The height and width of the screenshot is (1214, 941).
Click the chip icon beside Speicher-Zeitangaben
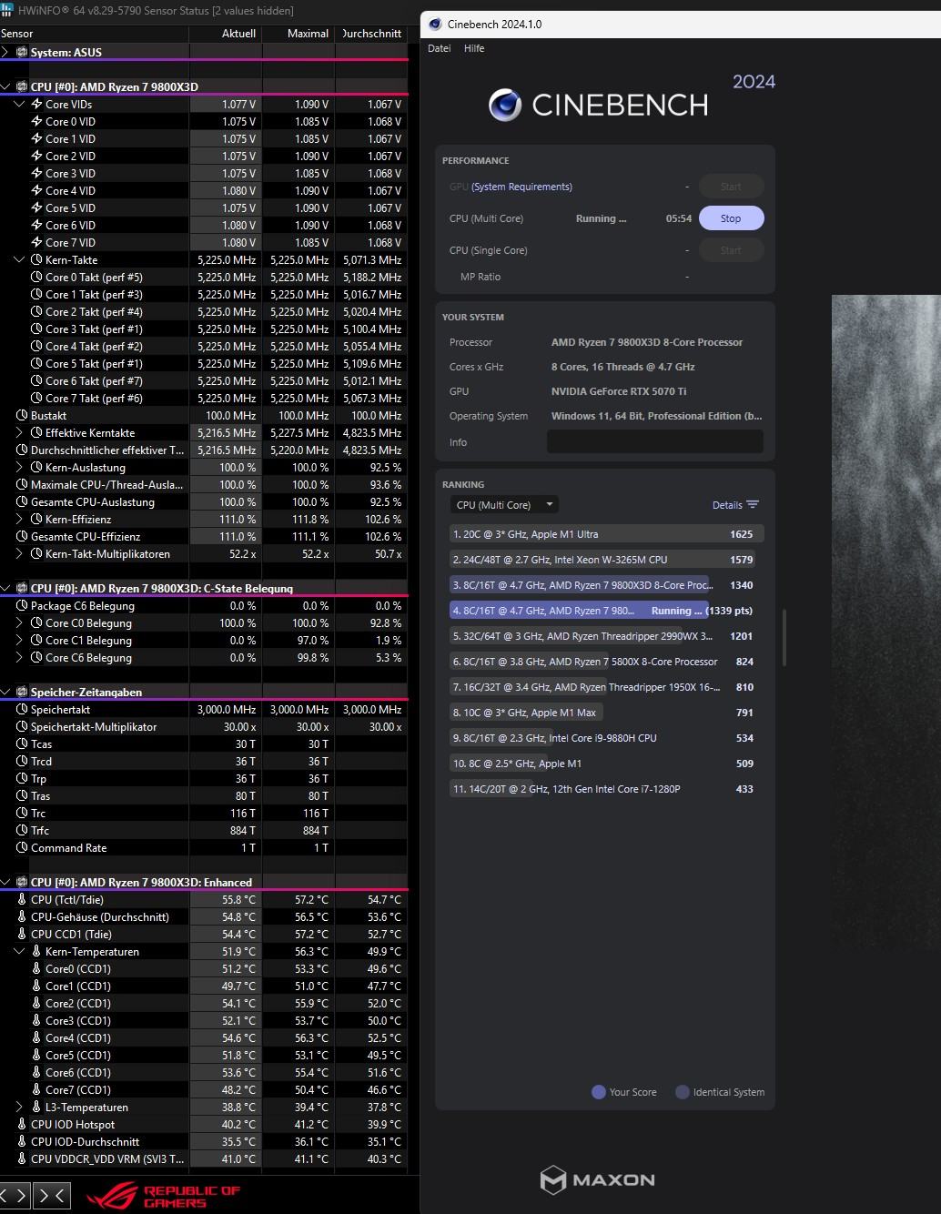pos(22,693)
